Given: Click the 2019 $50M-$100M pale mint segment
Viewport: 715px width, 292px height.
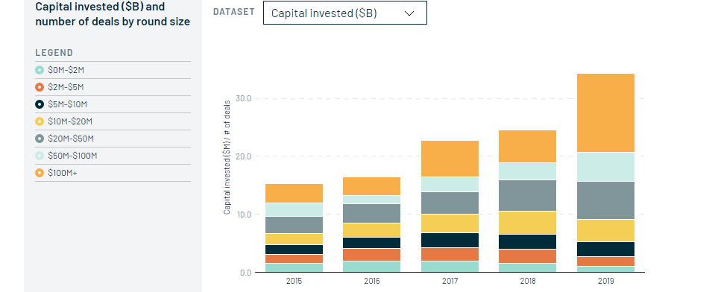Looking at the screenshot, I should point(605,167).
